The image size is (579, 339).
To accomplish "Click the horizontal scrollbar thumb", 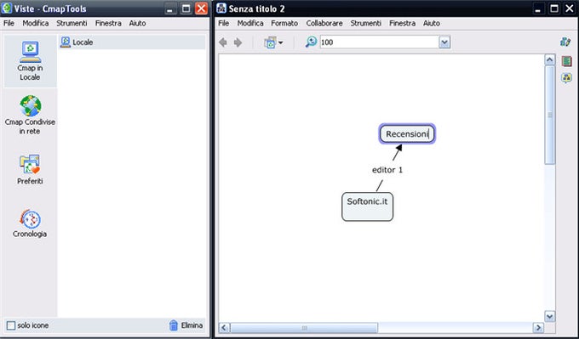I will [304, 328].
